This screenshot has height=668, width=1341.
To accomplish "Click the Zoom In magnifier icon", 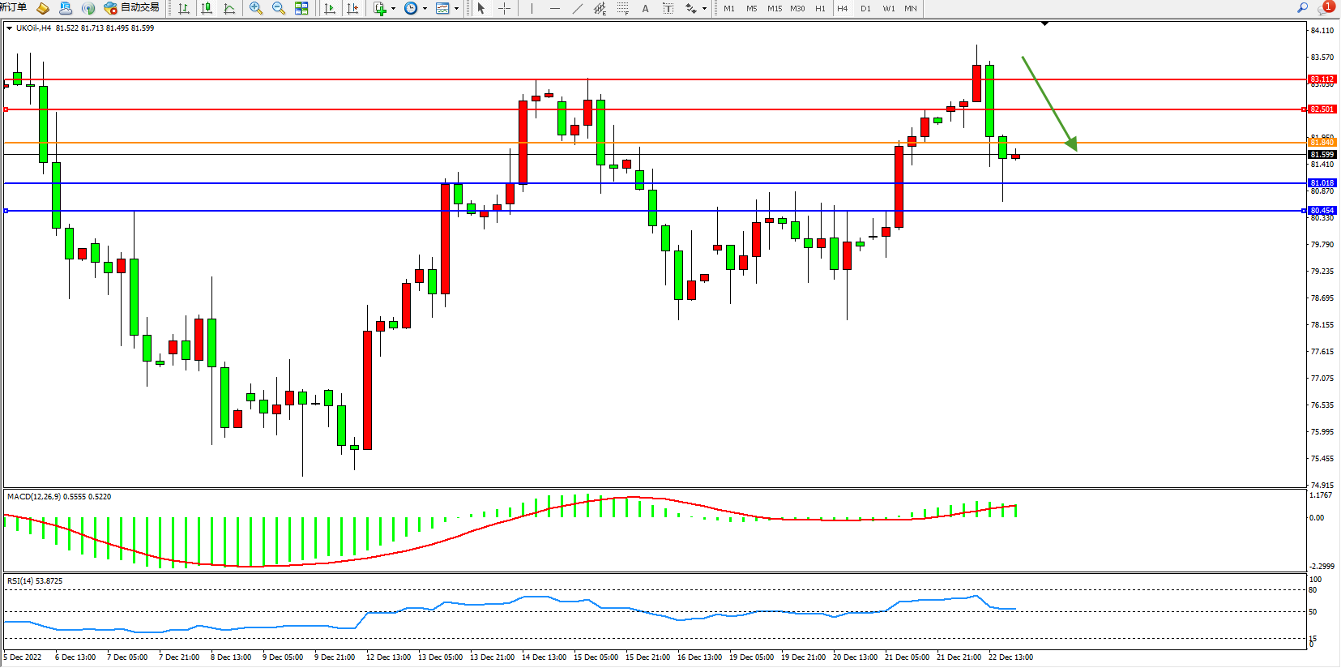I will click(x=256, y=8).
